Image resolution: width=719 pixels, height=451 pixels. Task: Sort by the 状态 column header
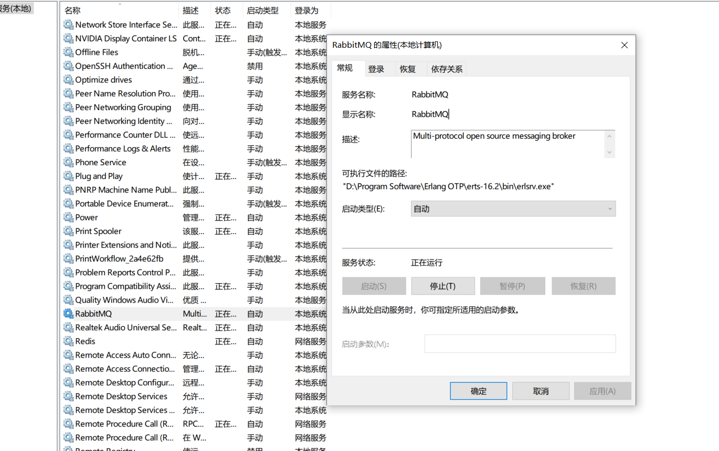(x=227, y=10)
